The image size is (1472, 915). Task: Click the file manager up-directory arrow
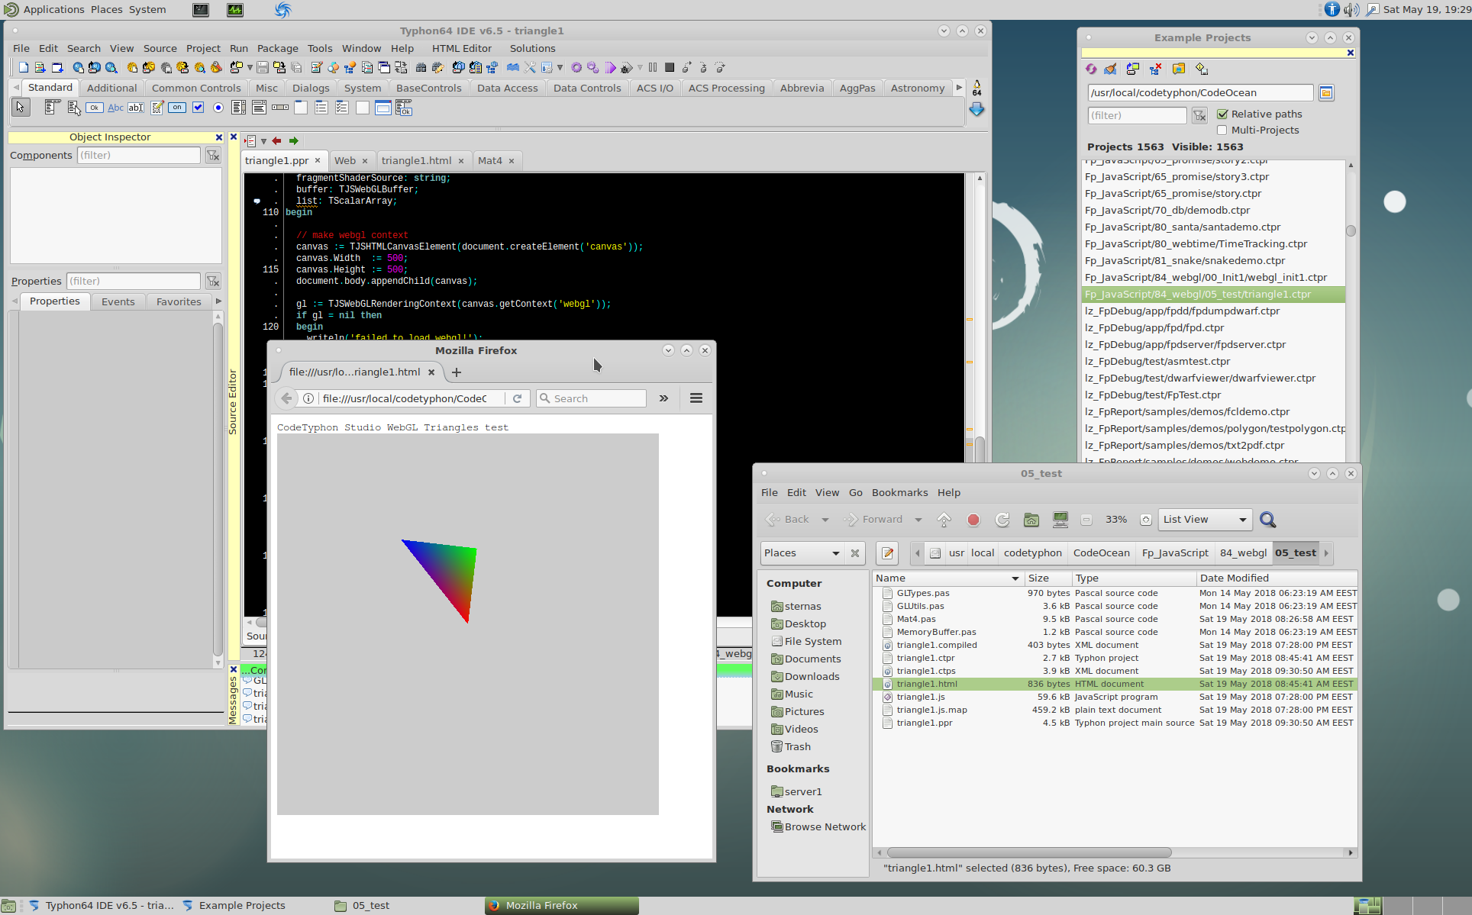click(x=944, y=520)
